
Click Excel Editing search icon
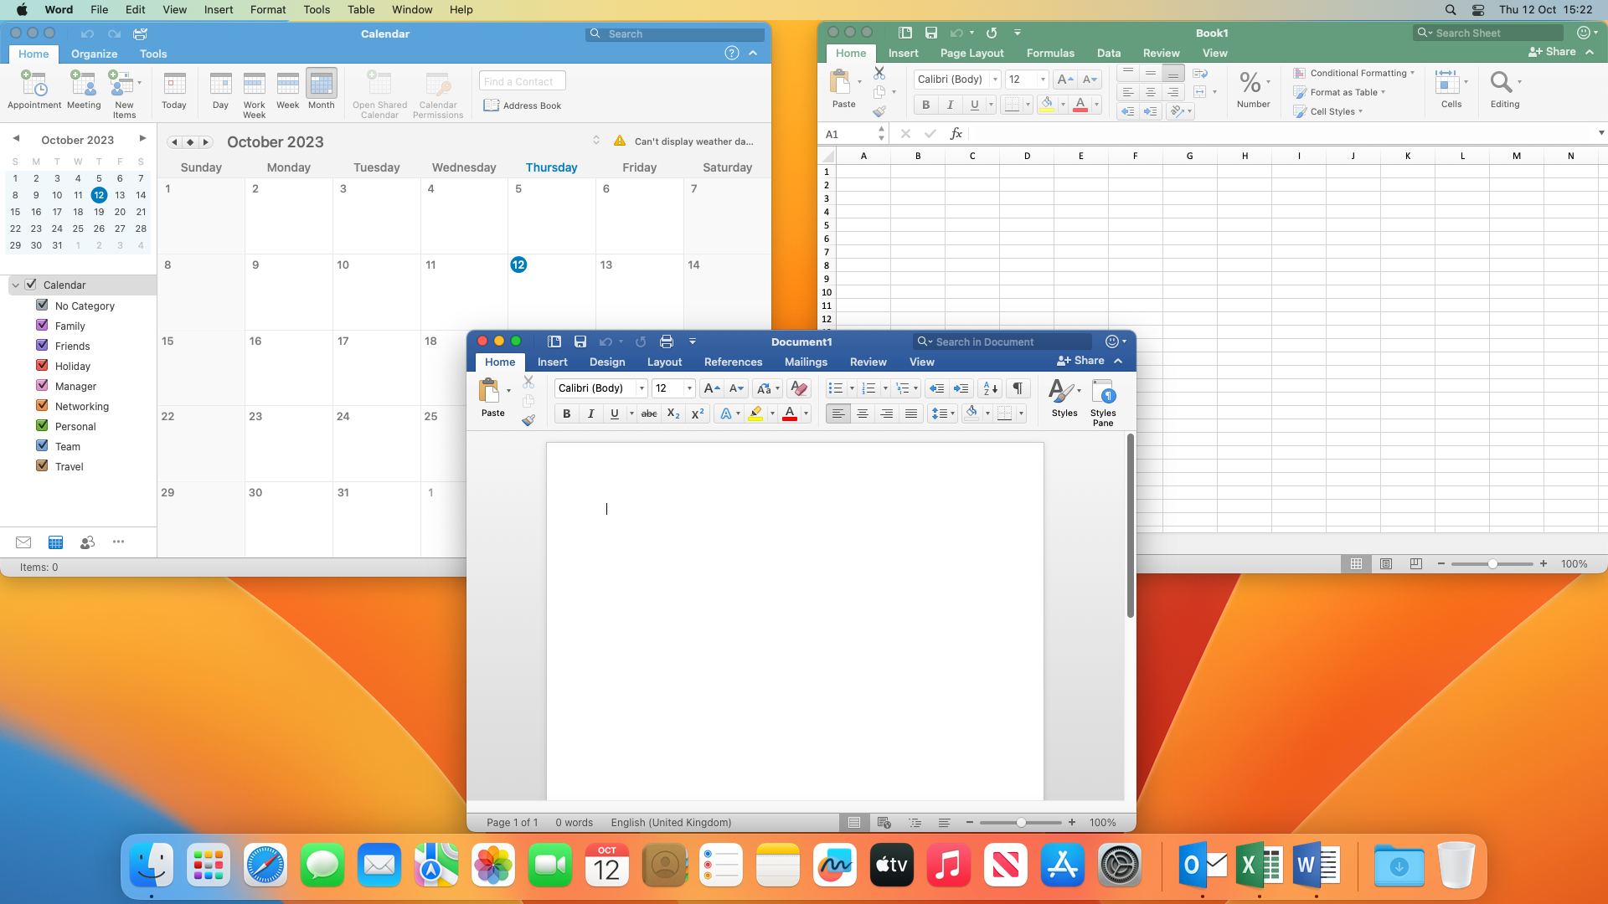(1504, 90)
